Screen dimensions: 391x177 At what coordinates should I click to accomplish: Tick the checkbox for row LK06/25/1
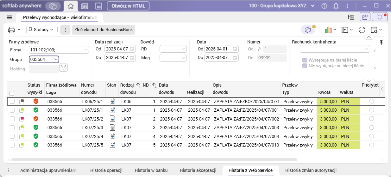(x=12, y=102)
